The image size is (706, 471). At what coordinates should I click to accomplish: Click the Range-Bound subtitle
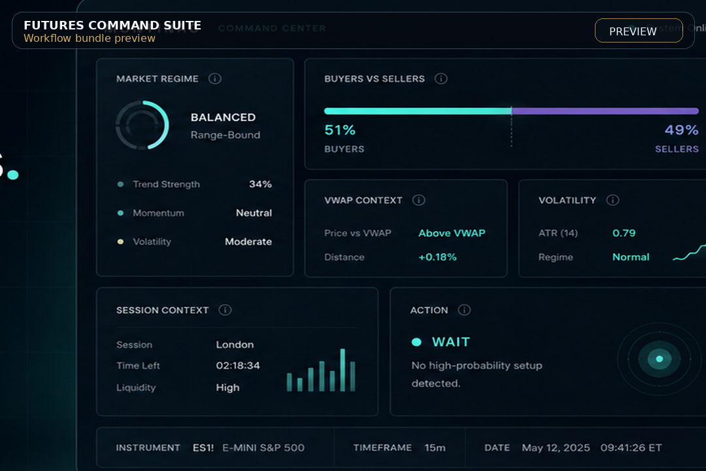[x=226, y=135]
